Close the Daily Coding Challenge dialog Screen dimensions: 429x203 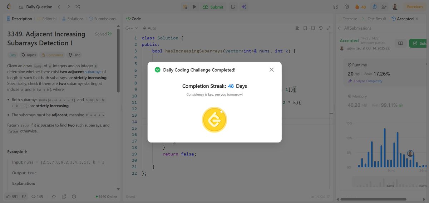click(271, 70)
